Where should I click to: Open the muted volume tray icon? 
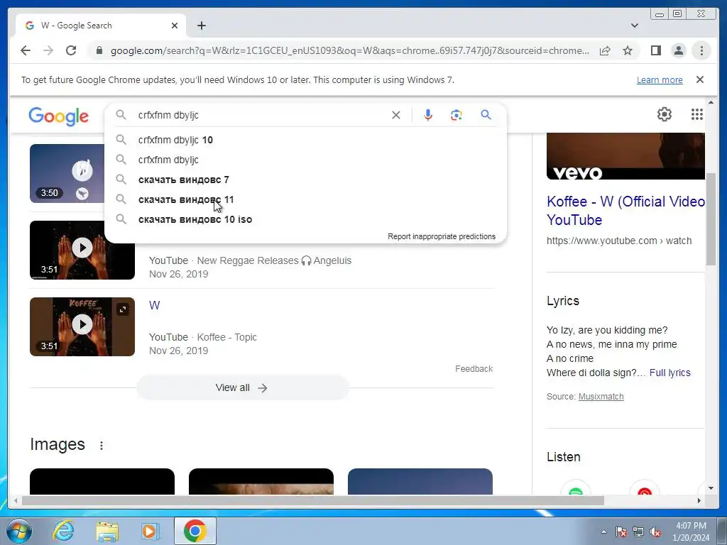click(655, 532)
